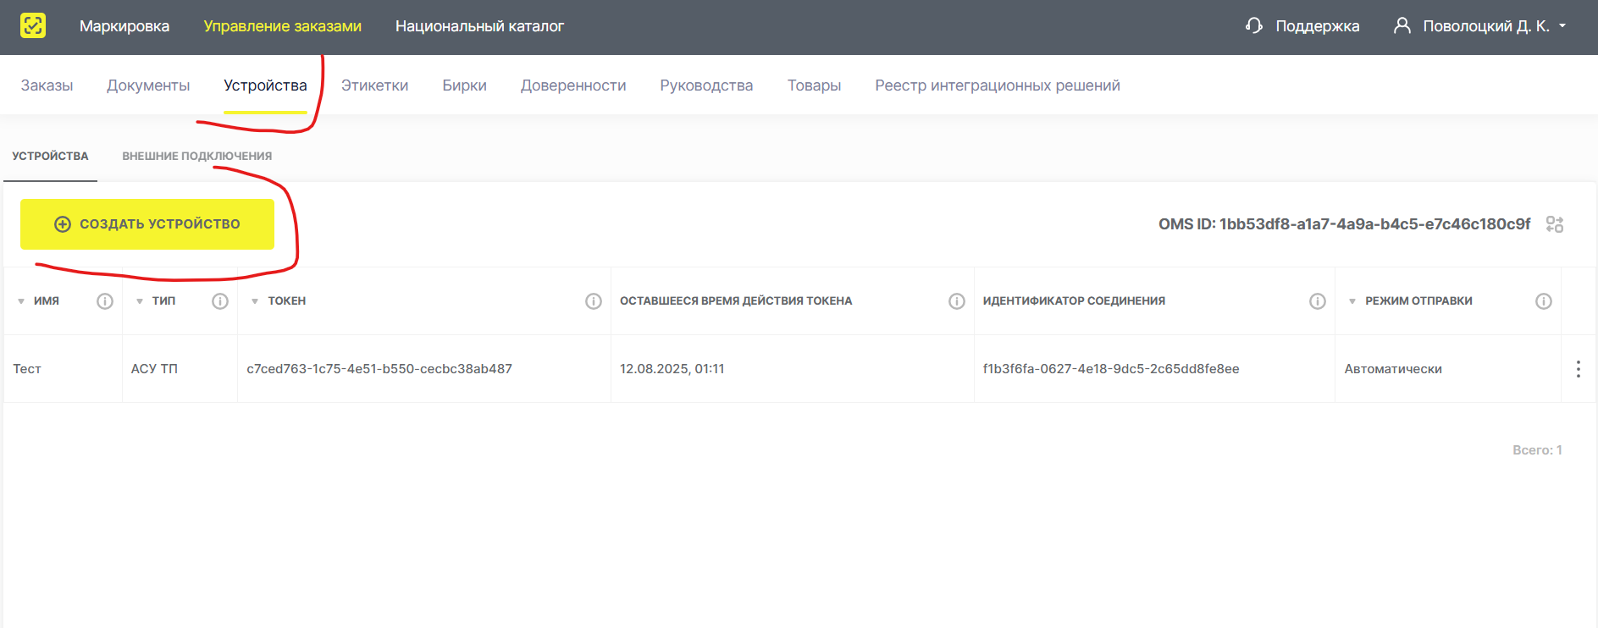
Task: Sort by ТИП column arrow
Action: pyautogui.click(x=140, y=301)
